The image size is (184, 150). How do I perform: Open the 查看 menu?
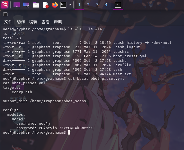46,22
